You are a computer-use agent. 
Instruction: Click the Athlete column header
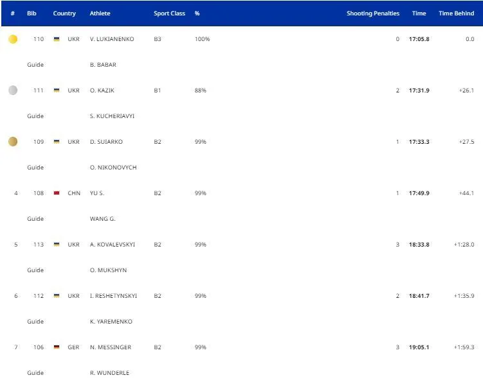click(x=100, y=13)
